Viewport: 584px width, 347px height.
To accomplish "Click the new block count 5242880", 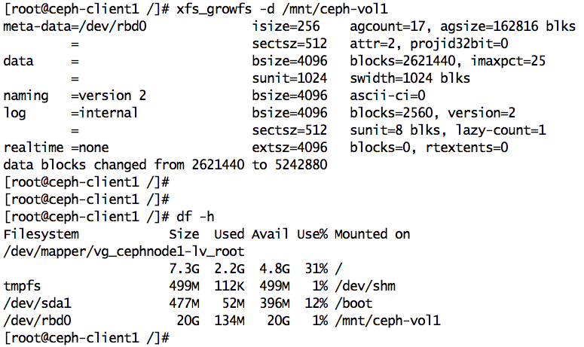I will click(x=301, y=163).
